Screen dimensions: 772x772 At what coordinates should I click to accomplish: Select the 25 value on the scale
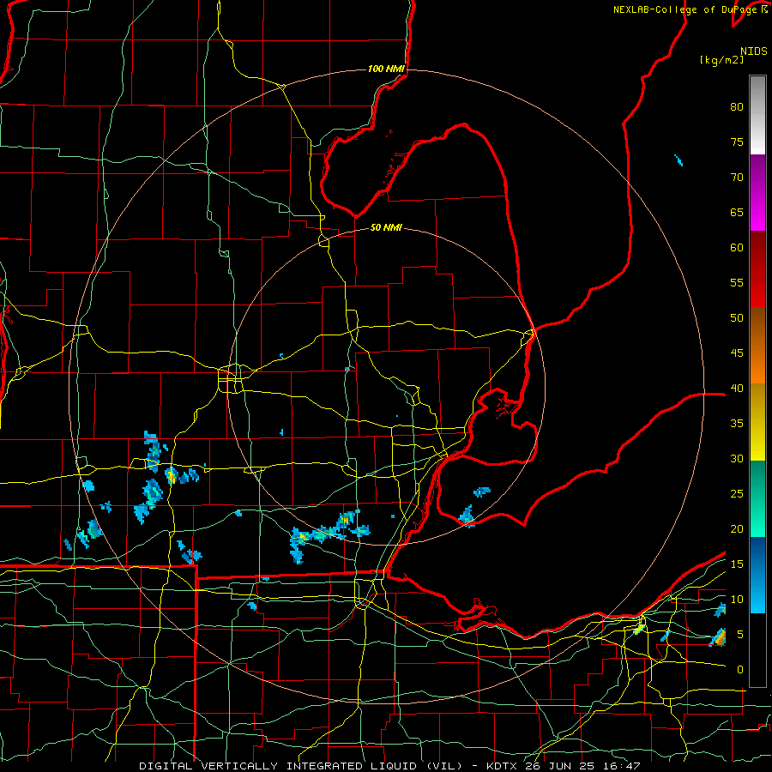[x=737, y=494]
